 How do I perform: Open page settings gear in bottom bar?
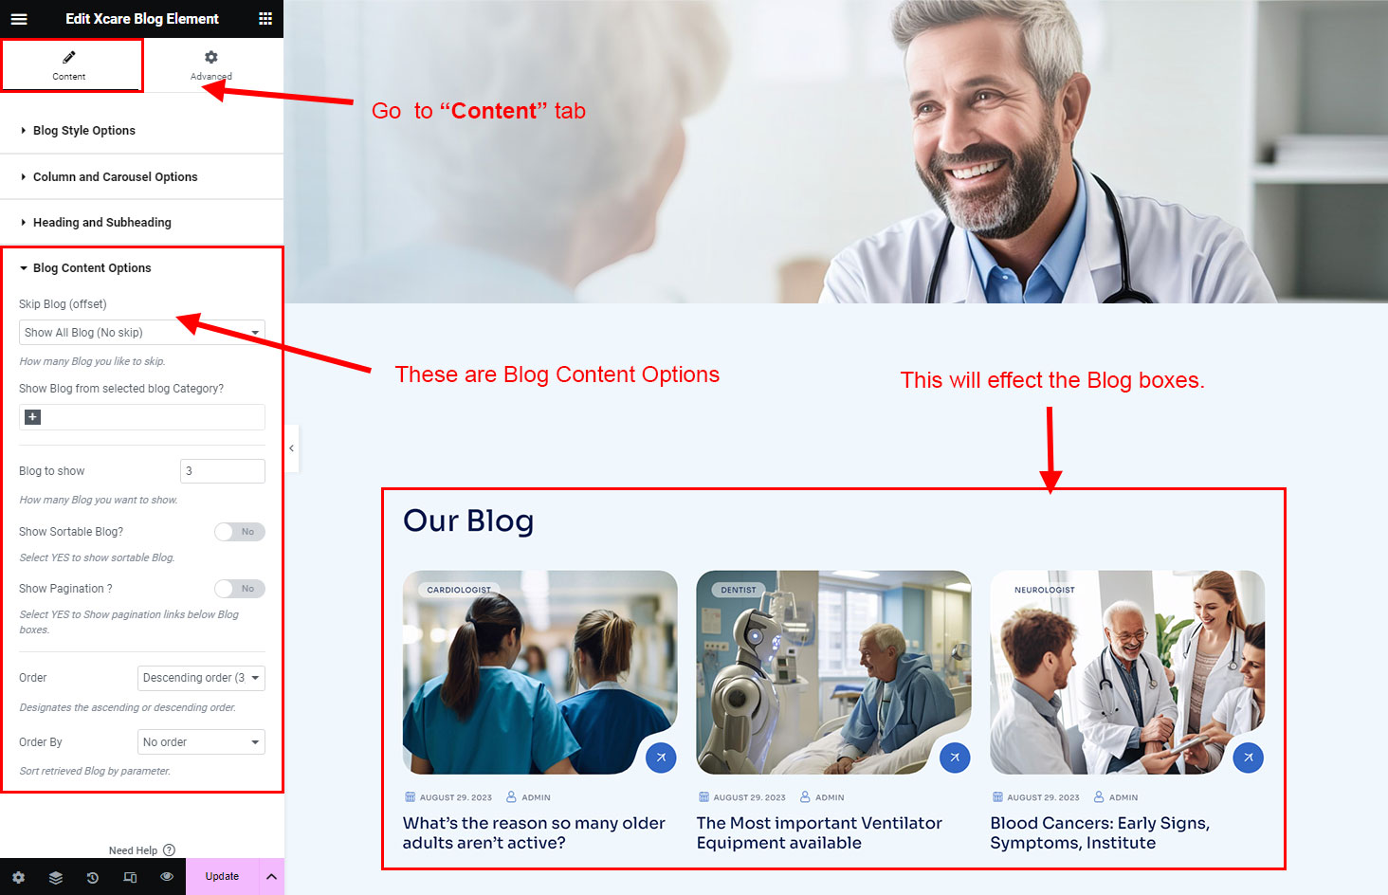(19, 877)
